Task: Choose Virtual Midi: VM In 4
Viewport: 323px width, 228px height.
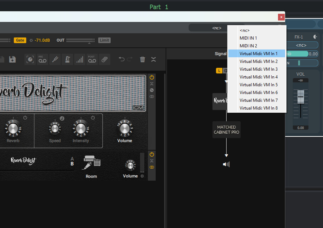Action: tap(257, 77)
